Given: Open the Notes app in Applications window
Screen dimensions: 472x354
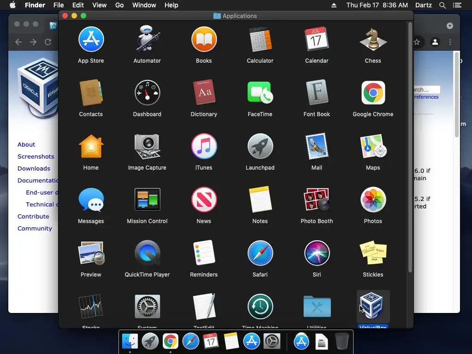Looking at the screenshot, I should coord(260,199).
